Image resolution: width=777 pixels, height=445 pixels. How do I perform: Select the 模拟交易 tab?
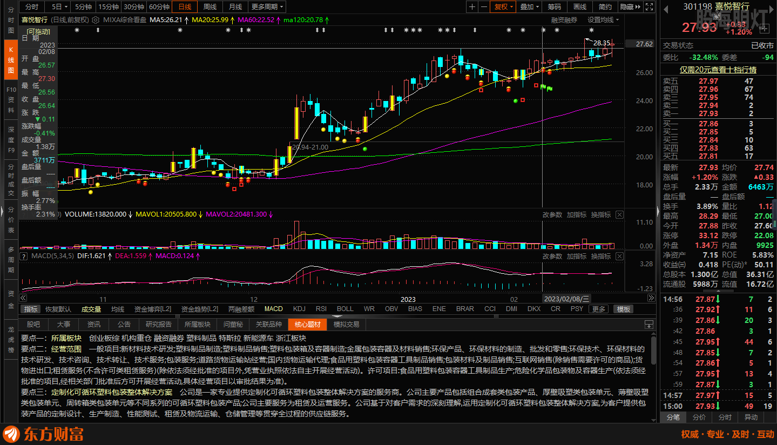click(347, 324)
